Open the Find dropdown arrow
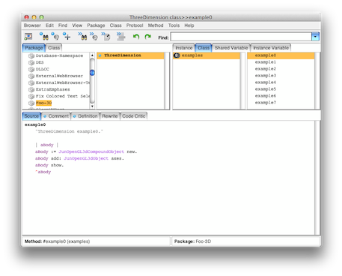The width and height of the screenshot is (342, 276). (x=315, y=37)
